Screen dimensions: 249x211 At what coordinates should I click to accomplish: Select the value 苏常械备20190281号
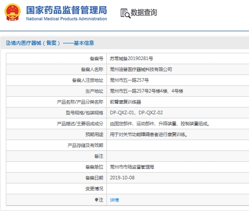[x=131, y=58]
